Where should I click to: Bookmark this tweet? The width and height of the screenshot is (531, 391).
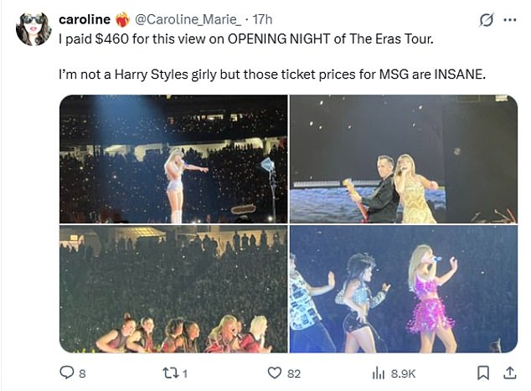(x=482, y=373)
